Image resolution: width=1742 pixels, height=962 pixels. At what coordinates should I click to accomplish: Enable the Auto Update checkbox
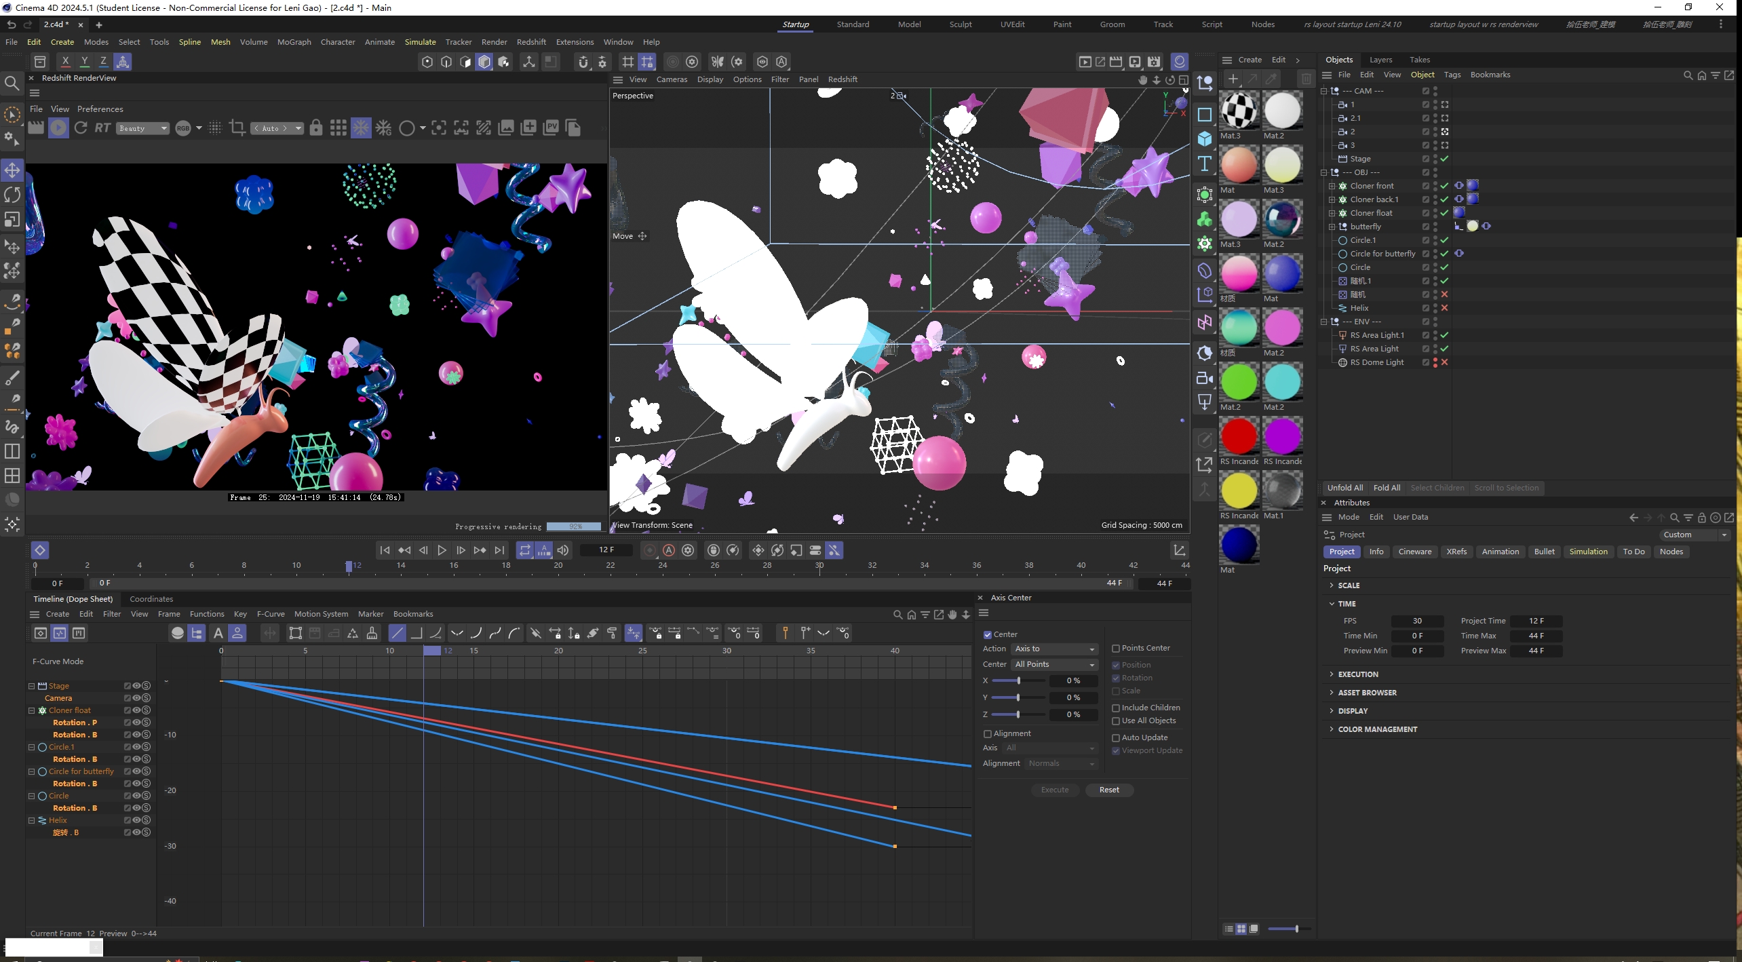1116,738
